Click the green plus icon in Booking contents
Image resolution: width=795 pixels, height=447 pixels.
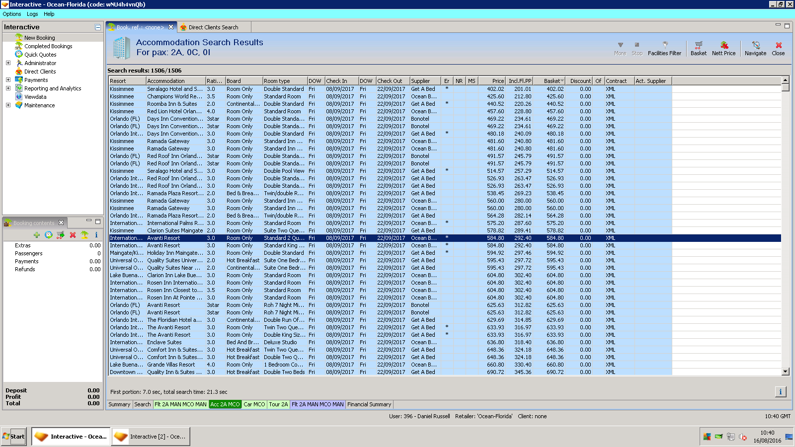(x=37, y=235)
